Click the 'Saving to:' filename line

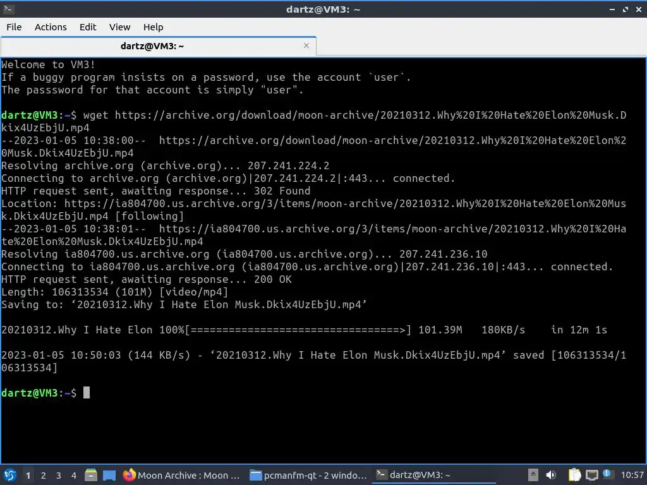pos(184,305)
